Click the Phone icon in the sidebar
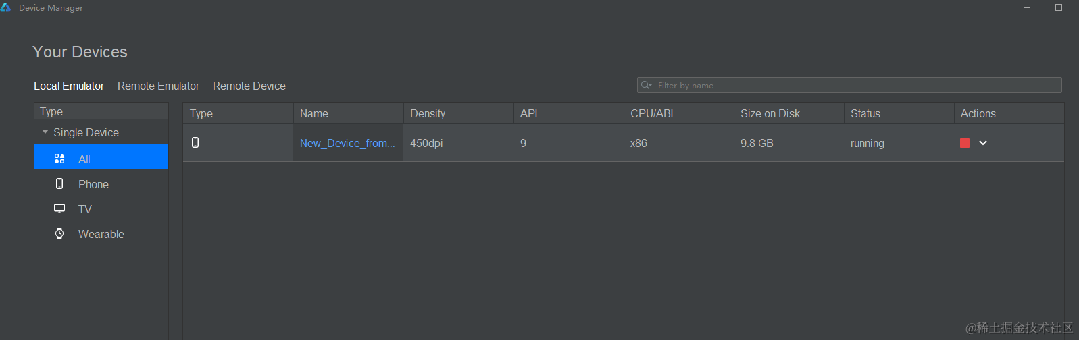This screenshot has height=340, width=1079. tap(59, 183)
